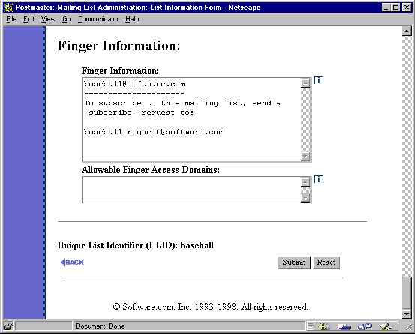The width and height of the screenshot is (415, 334).
Task: Open the Edit menu
Action: [29, 19]
